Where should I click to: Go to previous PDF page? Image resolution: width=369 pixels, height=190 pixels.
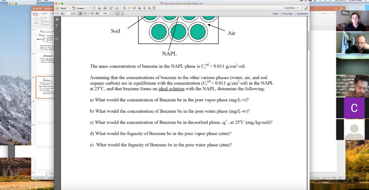(57, 13)
